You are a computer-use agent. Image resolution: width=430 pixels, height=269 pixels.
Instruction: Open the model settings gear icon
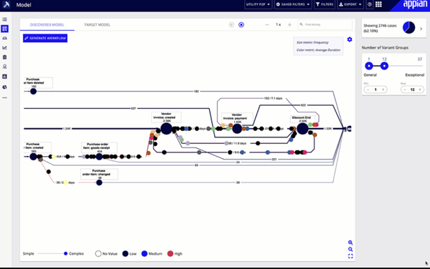pos(350,39)
